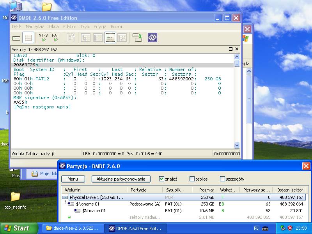Click the Physical Drive 1 disk icon
Viewport: 312px width, 234px height.
pos(65,198)
